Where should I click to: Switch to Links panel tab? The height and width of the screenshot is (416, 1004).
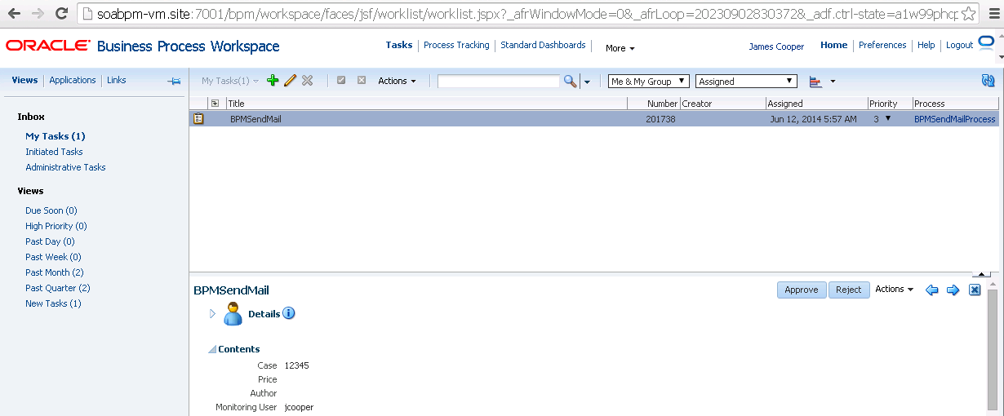pos(117,80)
